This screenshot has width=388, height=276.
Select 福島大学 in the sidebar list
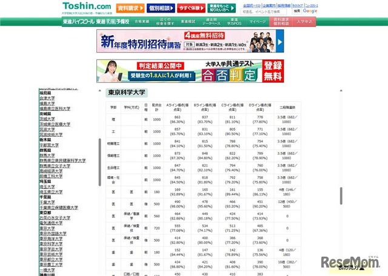[x=47, y=103]
